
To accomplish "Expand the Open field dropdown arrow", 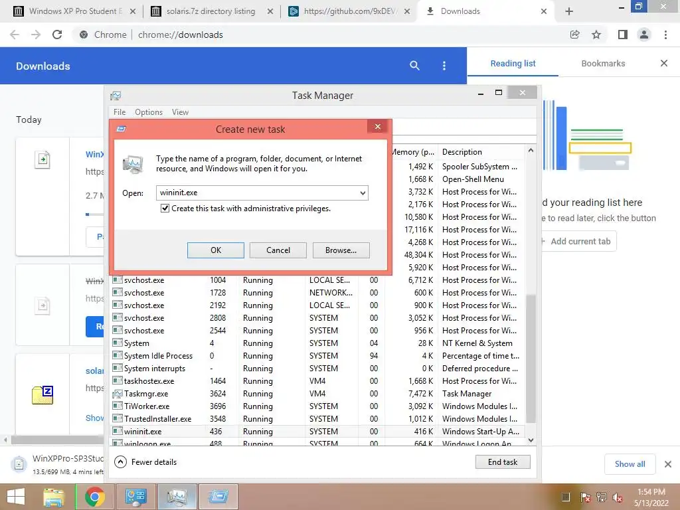I will pyautogui.click(x=363, y=193).
